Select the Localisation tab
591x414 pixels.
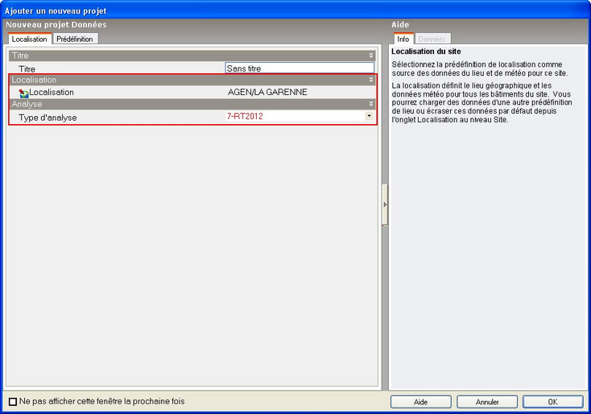30,39
